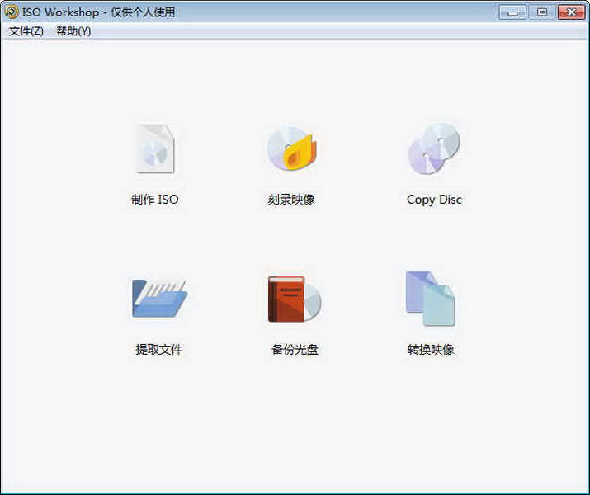Screen dimensions: 590x495
Task: Click the 转换映像 label
Action: click(431, 350)
